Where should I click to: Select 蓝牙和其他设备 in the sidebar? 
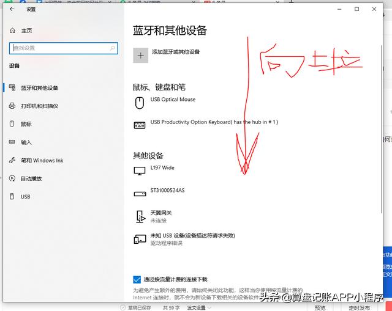point(34,88)
